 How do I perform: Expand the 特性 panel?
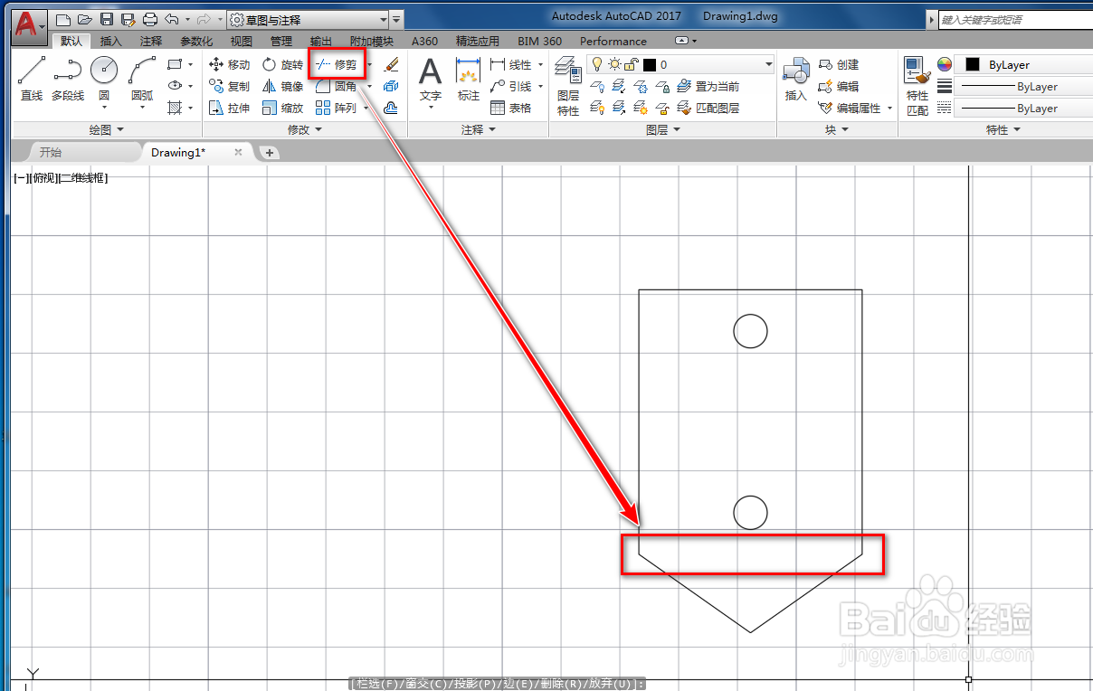pos(1003,129)
